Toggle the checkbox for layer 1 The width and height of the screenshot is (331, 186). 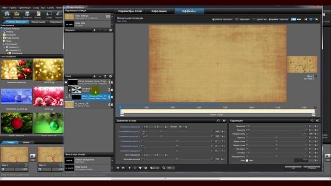(x=112, y=83)
